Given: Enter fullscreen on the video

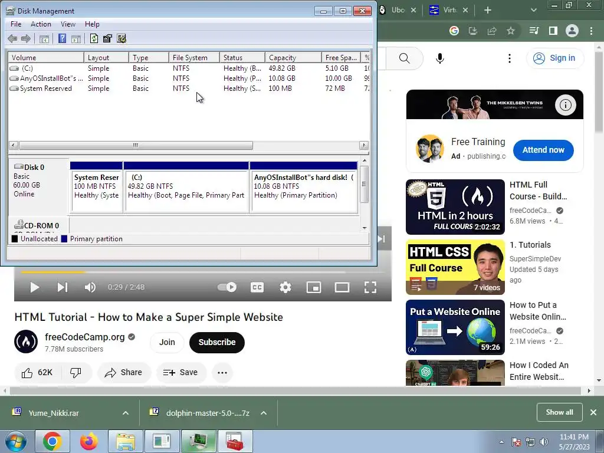Looking at the screenshot, I should pyautogui.click(x=370, y=287).
